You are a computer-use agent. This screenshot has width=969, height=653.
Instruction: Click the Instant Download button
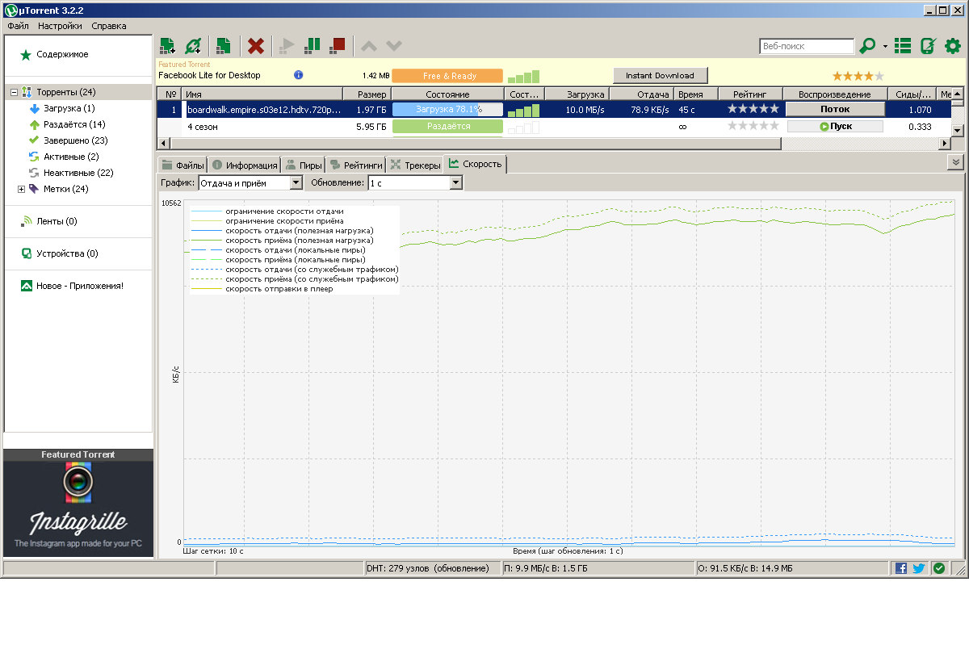click(x=660, y=76)
